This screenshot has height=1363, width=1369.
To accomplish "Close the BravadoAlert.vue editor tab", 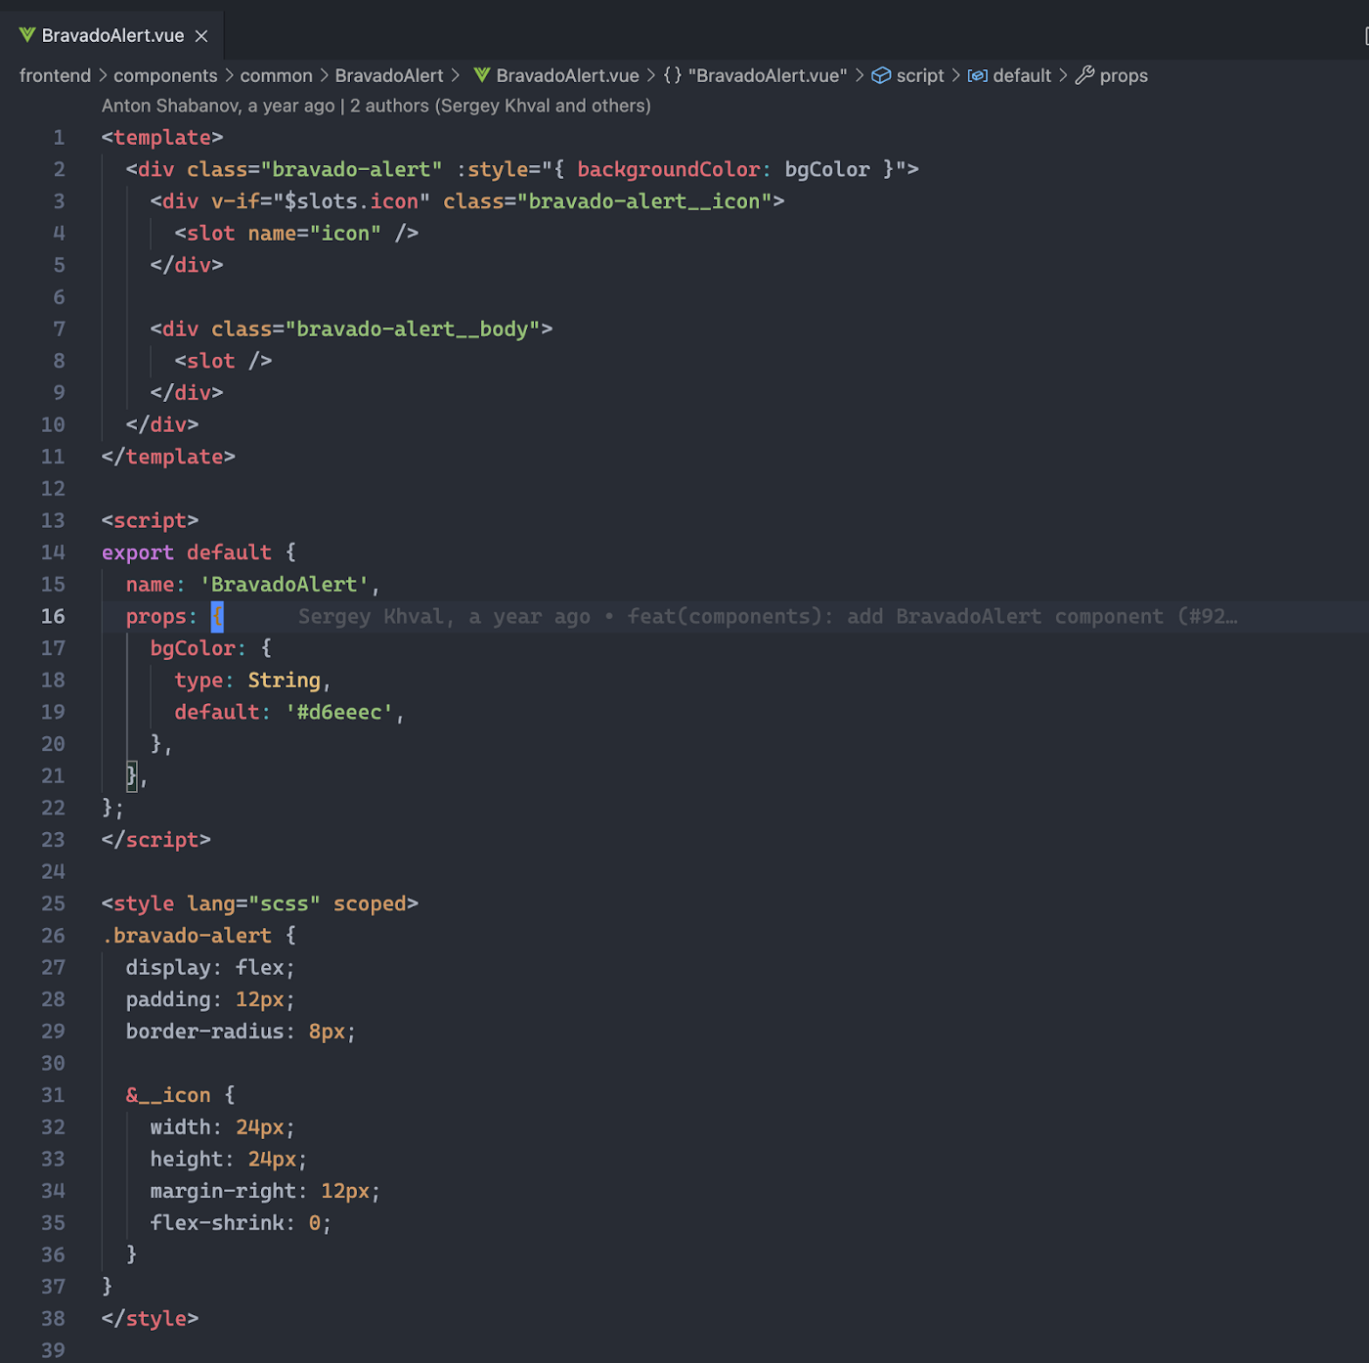I will tap(201, 36).
